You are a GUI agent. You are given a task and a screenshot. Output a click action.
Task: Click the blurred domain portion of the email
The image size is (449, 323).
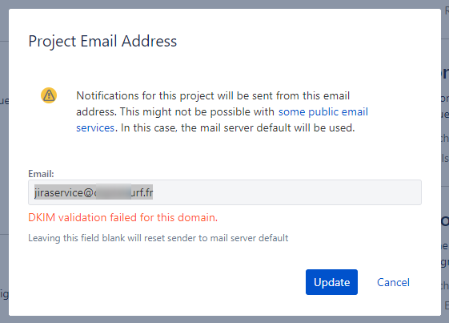[113, 192]
